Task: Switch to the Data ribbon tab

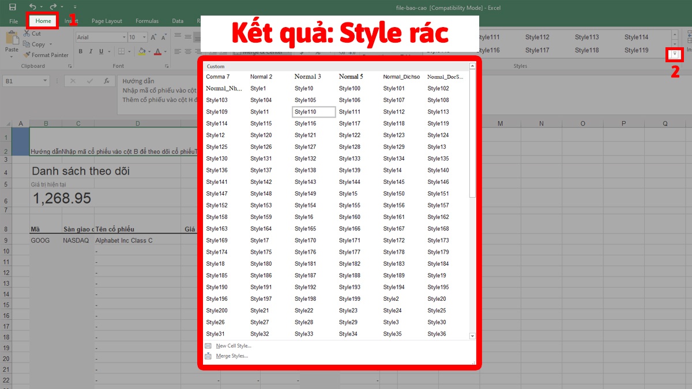Action: pyautogui.click(x=178, y=21)
